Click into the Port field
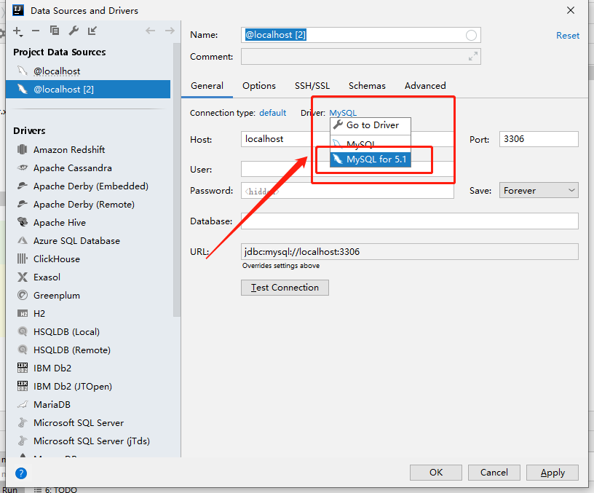 tap(539, 139)
